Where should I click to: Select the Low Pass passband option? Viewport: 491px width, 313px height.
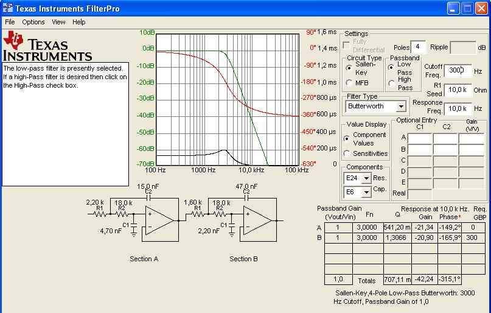pyautogui.click(x=391, y=68)
